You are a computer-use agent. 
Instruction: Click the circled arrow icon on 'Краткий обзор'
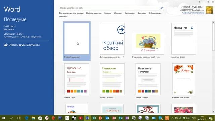[x=121, y=30]
